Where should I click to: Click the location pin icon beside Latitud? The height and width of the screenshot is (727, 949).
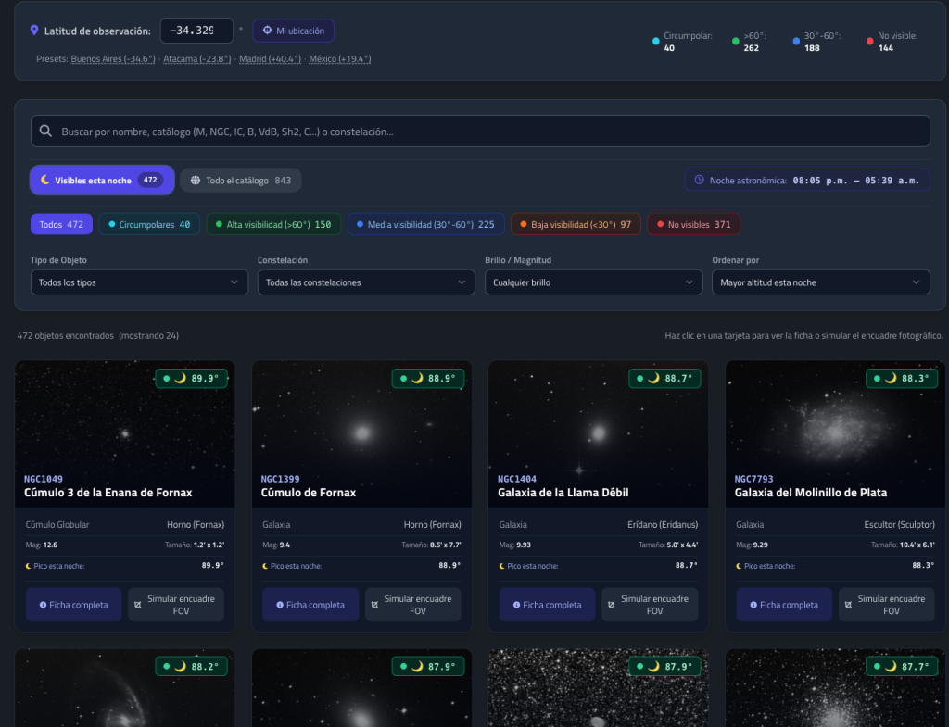[34, 31]
